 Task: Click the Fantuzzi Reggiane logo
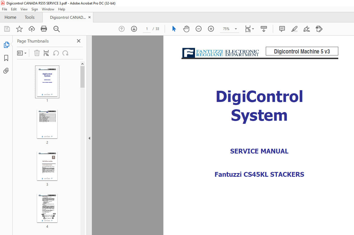coord(221,53)
